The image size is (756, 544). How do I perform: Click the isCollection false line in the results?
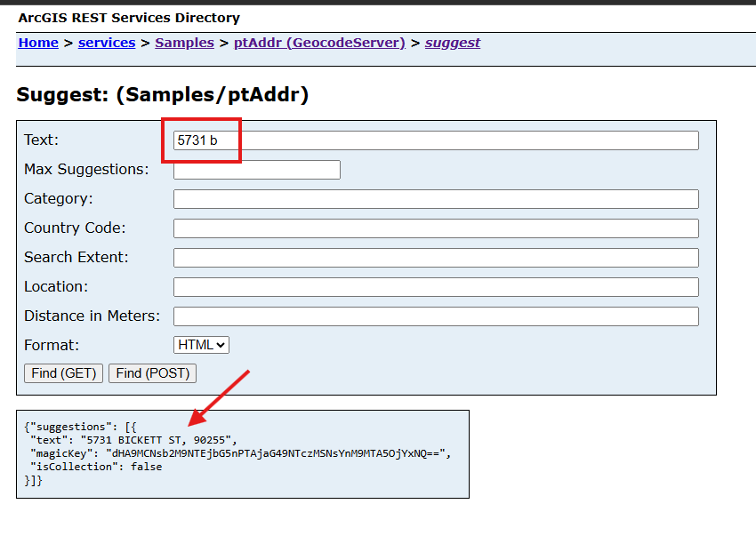coord(96,467)
